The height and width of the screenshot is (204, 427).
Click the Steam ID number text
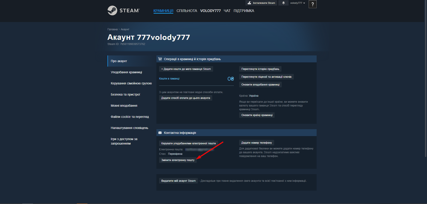click(126, 44)
